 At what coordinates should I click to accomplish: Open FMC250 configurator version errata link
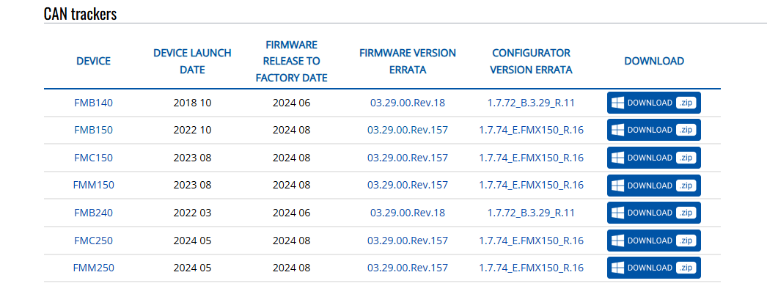[531, 241]
